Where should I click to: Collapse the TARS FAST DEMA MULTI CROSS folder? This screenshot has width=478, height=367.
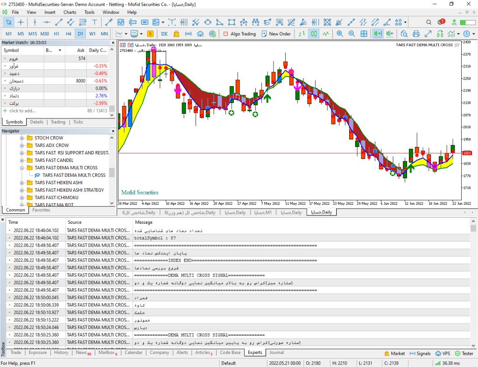[x=22, y=168]
